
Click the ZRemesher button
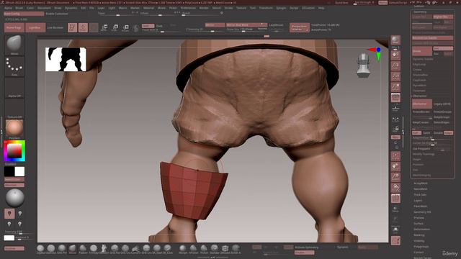coord(422,104)
